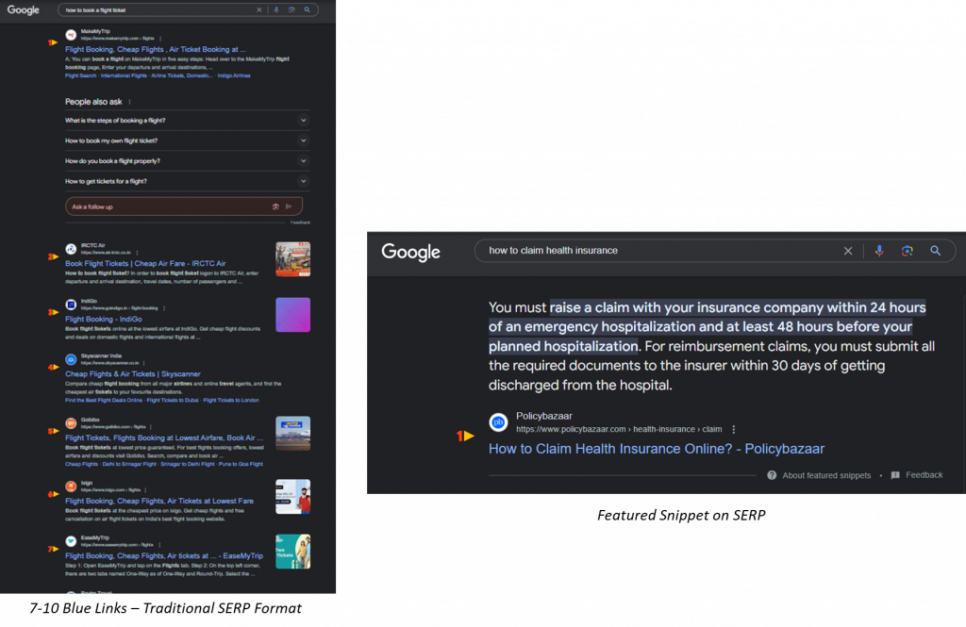Open Google Lens in the flight ticket search bar
Screen dimensions: 966x627
(x=291, y=9)
